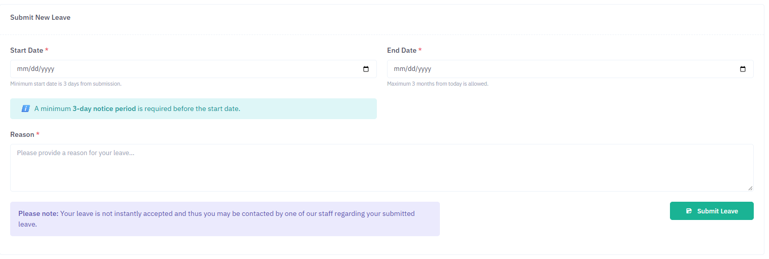Click the 'End Date' label
Viewport: 769px width, 259px height.
tap(402, 50)
